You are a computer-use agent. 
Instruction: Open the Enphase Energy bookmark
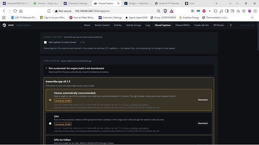pos(189,18)
